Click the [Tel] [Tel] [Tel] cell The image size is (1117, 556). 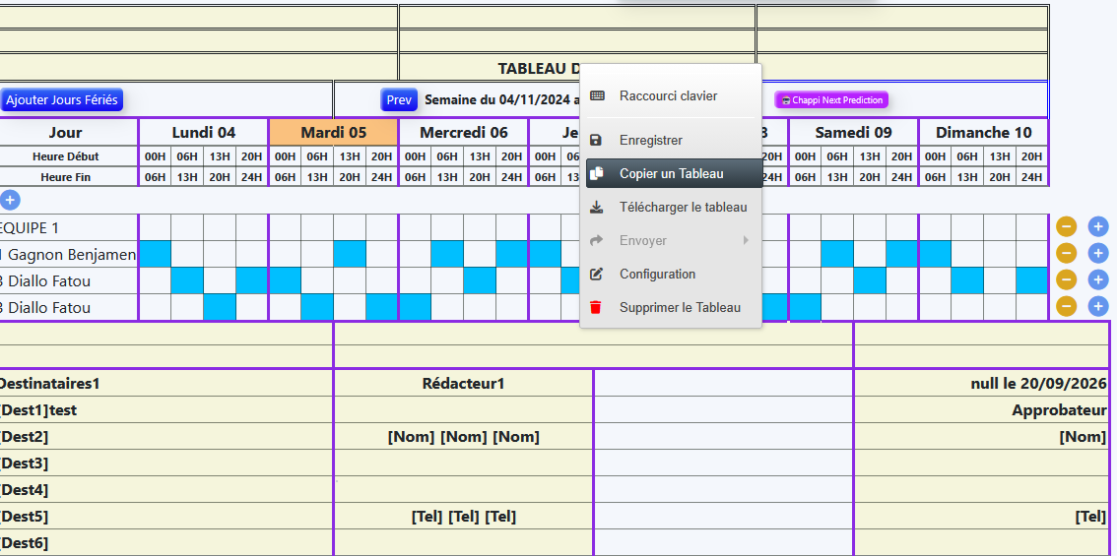[x=463, y=516]
